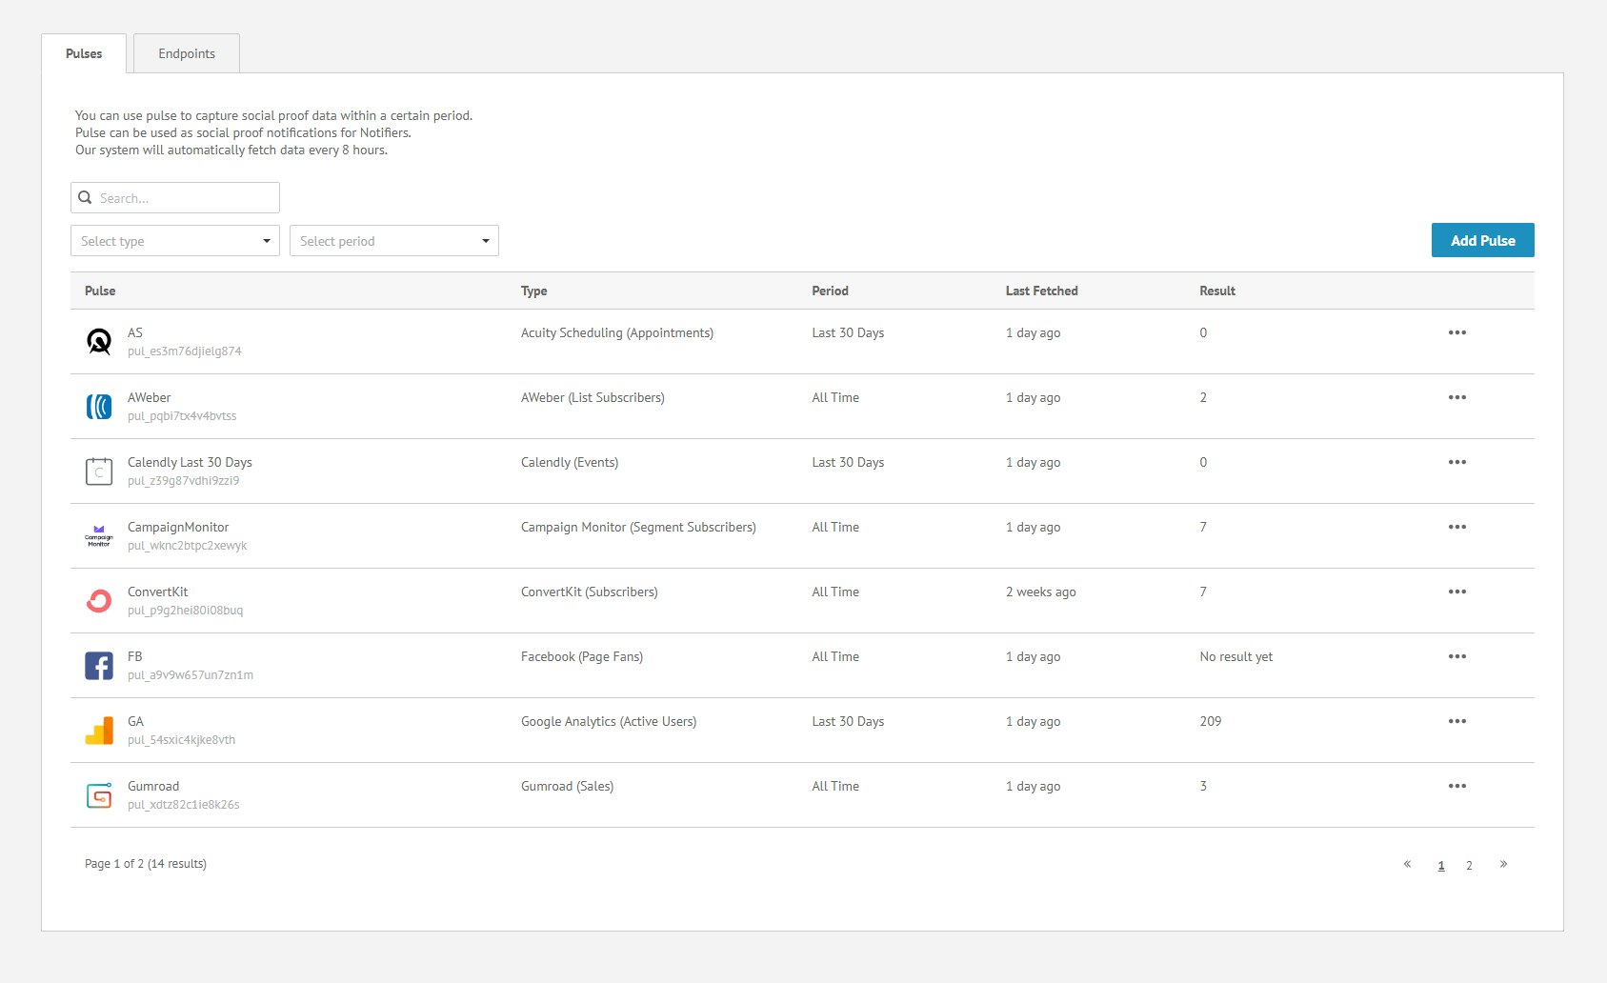Click the search magnifier icon
This screenshot has height=983, width=1607.
[85, 197]
